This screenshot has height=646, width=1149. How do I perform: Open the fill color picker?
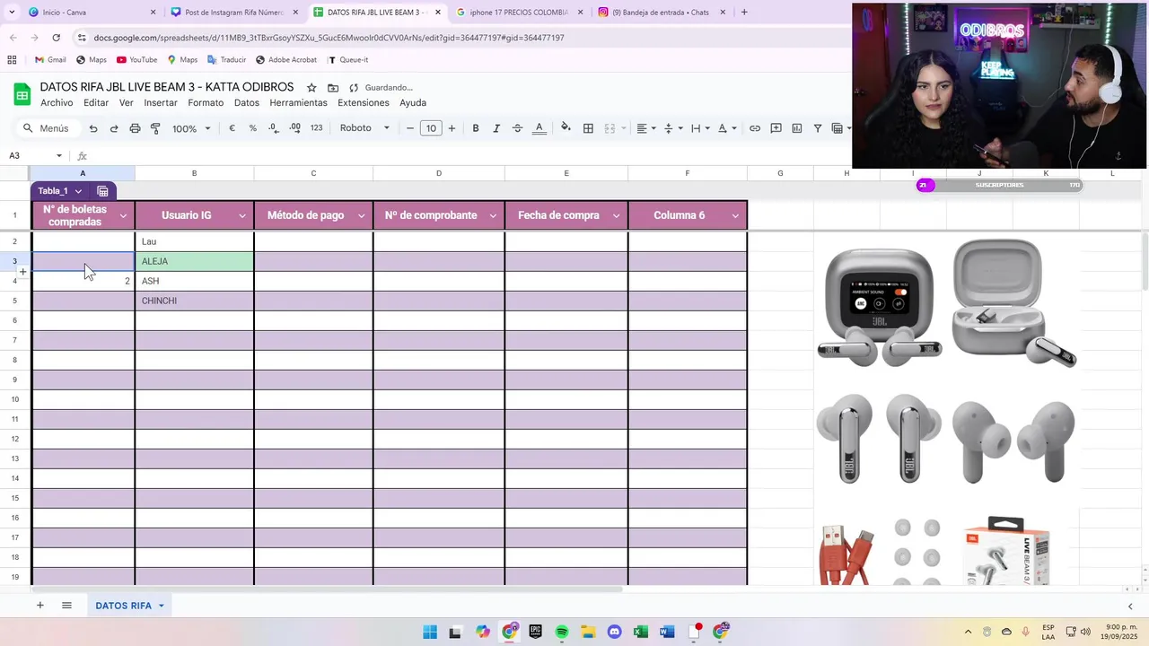pyautogui.click(x=566, y=128)
